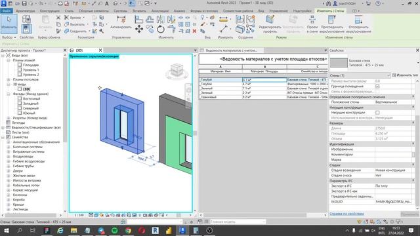Close the Диспетчер проекта panel
This screenshot has height=236, width=420.
65,50
